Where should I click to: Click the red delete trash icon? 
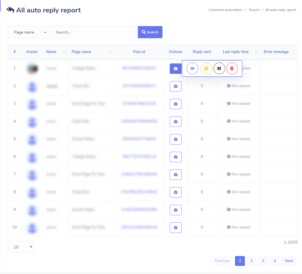click(232, 68)
